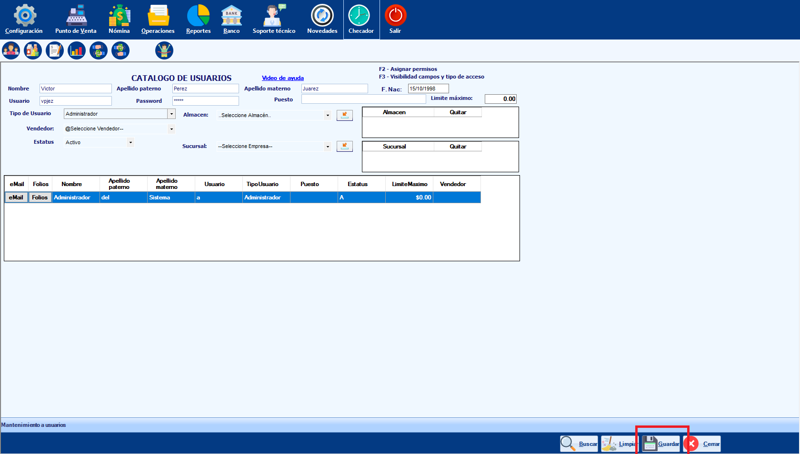Click the Puesto input field
This screenshot has height=454, width=800.
click(364, 99)
